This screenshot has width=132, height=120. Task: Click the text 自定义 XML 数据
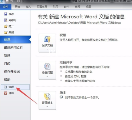76,76
